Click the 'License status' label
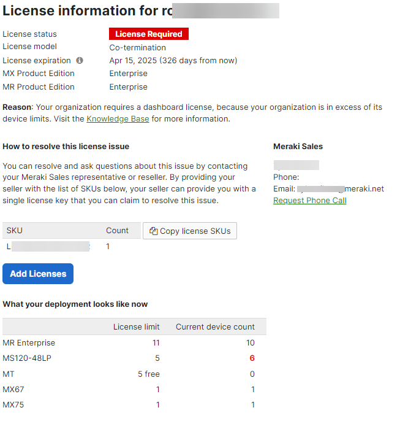The width and height of the screenshot is (419, 421). 29,34
